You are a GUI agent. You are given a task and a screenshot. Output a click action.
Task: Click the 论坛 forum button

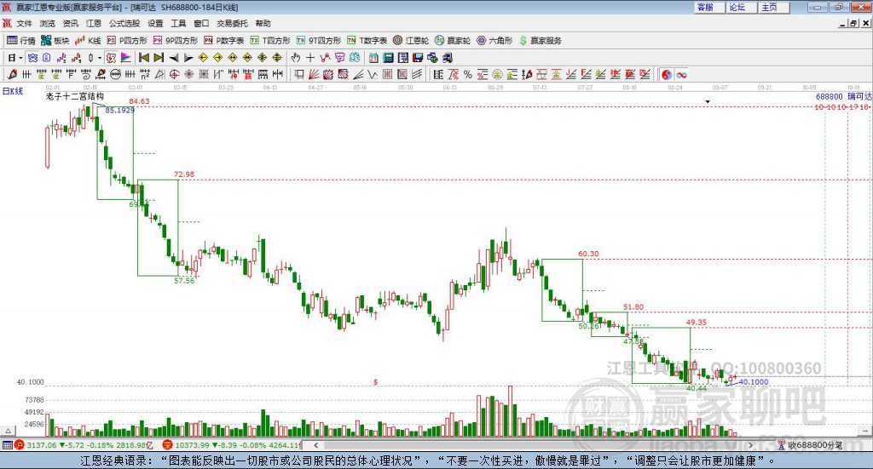coord(741,7)
